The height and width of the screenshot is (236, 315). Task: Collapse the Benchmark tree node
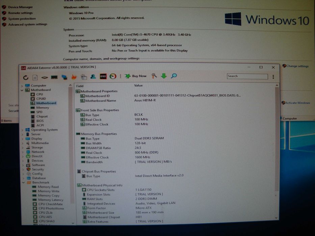click(23, 183)
